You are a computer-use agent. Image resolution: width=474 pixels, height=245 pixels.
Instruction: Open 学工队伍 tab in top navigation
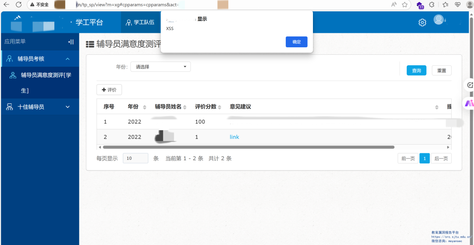coord(140,22)
